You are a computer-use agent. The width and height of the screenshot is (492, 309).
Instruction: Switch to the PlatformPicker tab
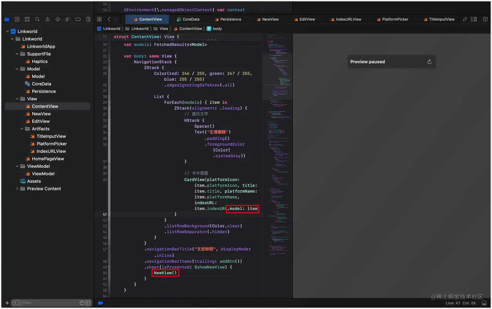tap(392, 19)
